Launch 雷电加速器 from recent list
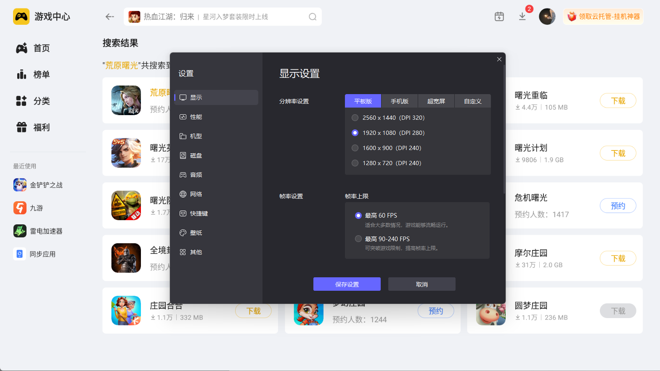Viewport: 660px width, 371px height. [x=38, y=231]
